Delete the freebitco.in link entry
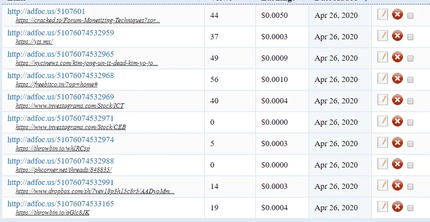This screenshot has height=222, width=430. coord(397,79)
